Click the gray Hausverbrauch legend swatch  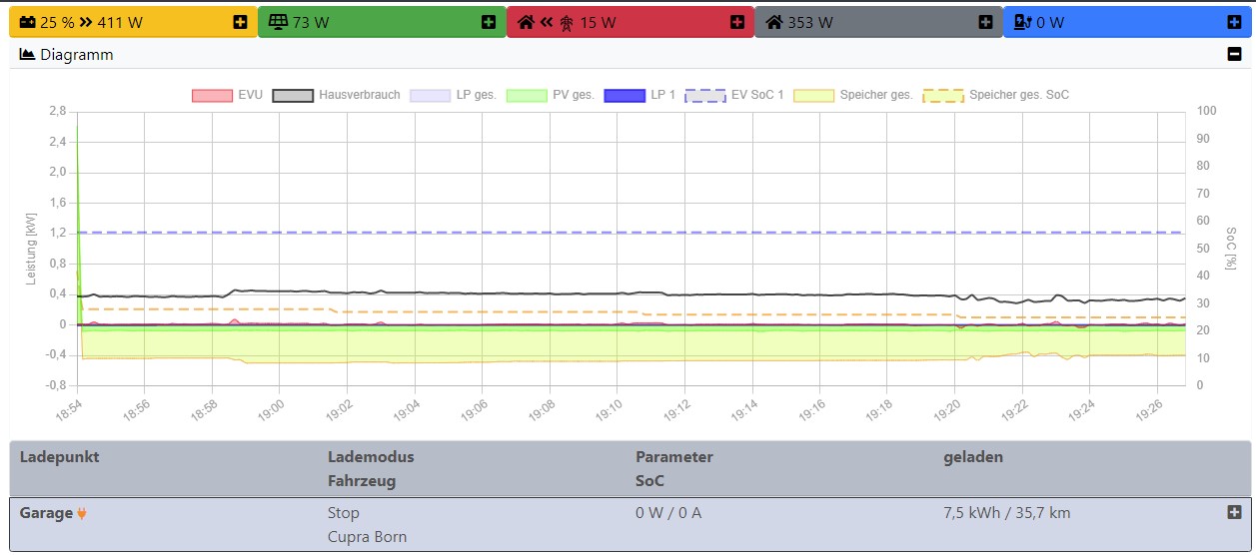[x=293, y=95]
